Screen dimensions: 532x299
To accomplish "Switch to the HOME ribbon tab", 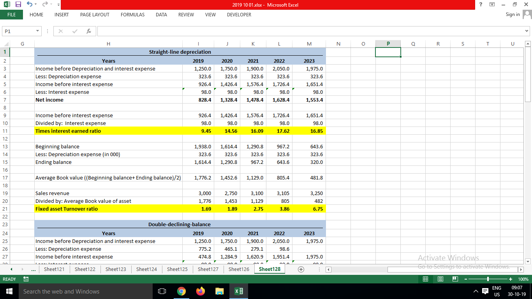I will pyautogui.click(x=37, y=14).
